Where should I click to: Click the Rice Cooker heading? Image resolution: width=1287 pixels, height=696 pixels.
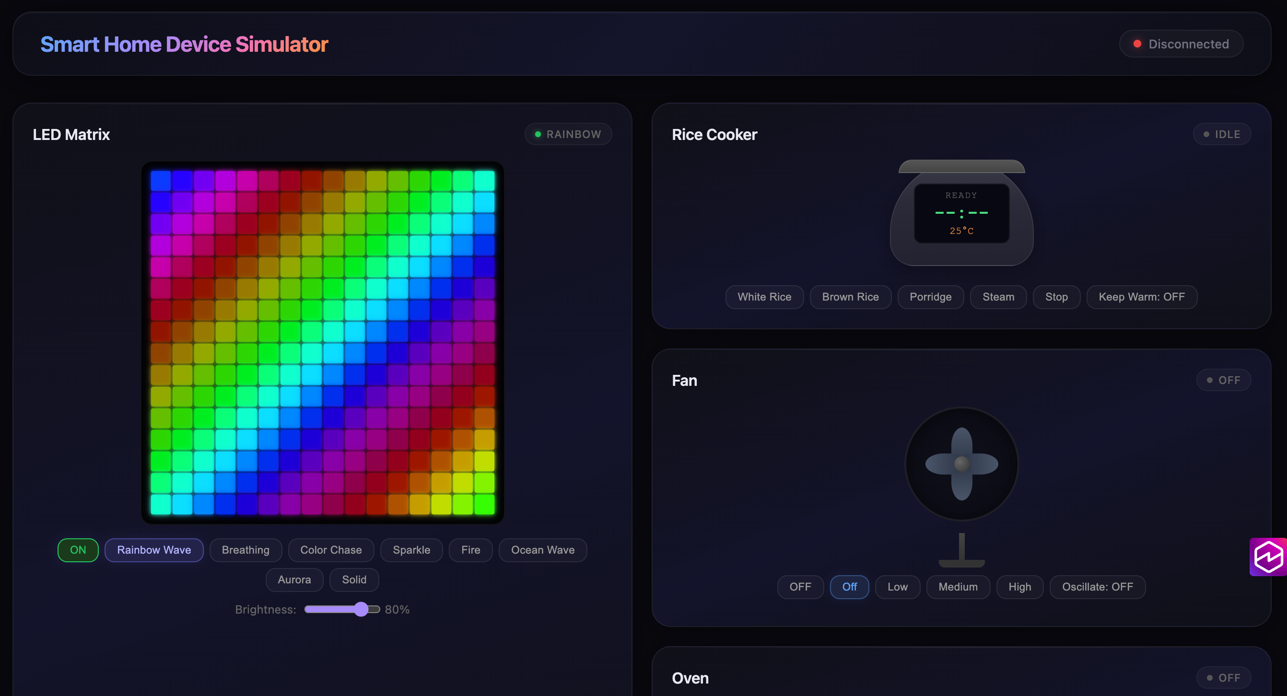[x=714, y=134]
